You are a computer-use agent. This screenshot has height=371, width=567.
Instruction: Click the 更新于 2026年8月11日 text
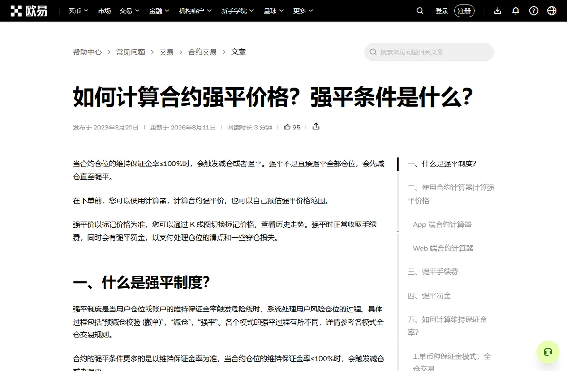183,127
